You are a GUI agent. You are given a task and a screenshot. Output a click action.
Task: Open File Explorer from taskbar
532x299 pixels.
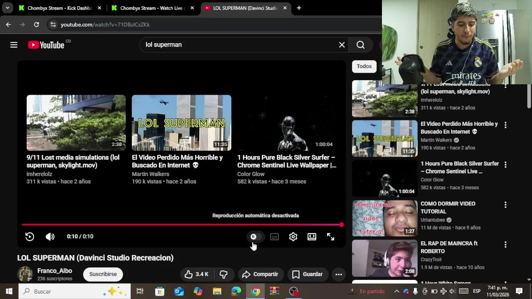point(217,292)
